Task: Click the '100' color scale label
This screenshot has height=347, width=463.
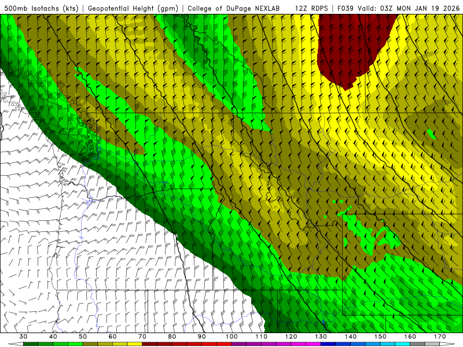Action: (231, 337)
